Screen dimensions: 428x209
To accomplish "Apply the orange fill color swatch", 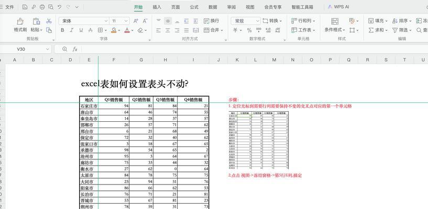I will point(114,30).
